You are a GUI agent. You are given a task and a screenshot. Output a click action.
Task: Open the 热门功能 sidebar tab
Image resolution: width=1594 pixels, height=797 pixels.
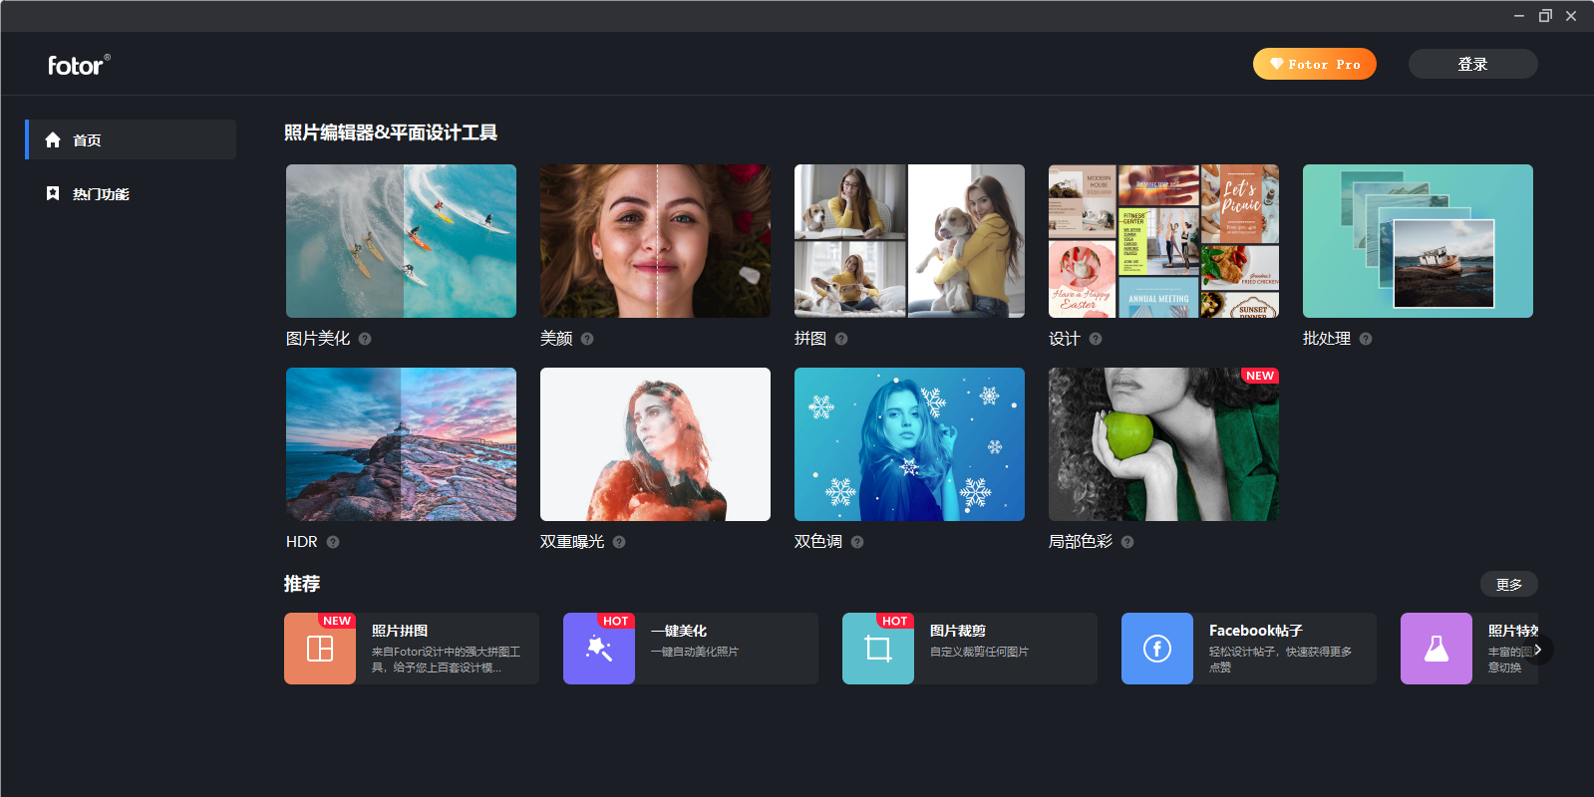click(132, 193)
